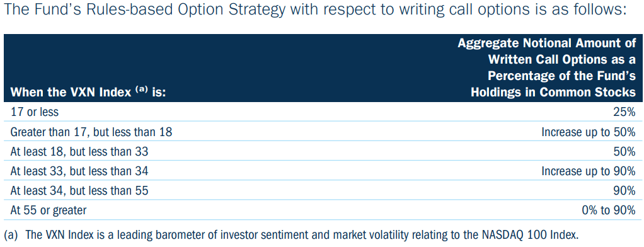644x247 pixels.
Task: Select the '0% to 90%' value cell
Action: (609, 210)
